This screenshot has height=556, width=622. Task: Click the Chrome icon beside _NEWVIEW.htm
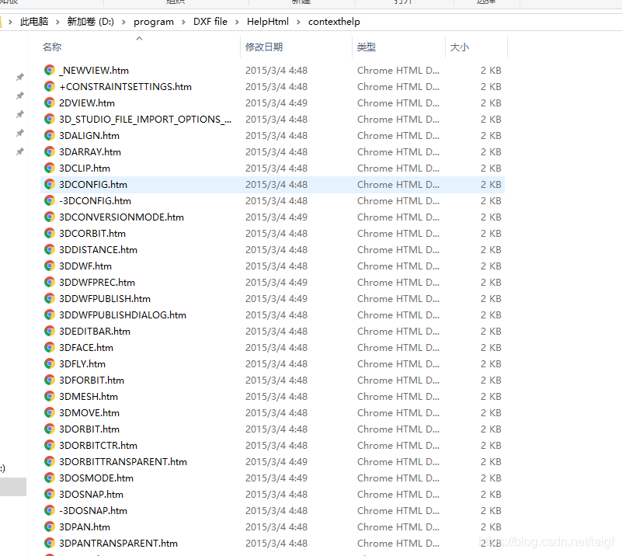point(50,70)
